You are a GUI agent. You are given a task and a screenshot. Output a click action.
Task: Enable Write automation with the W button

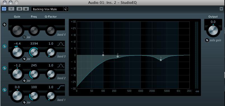tap(26, 9)
